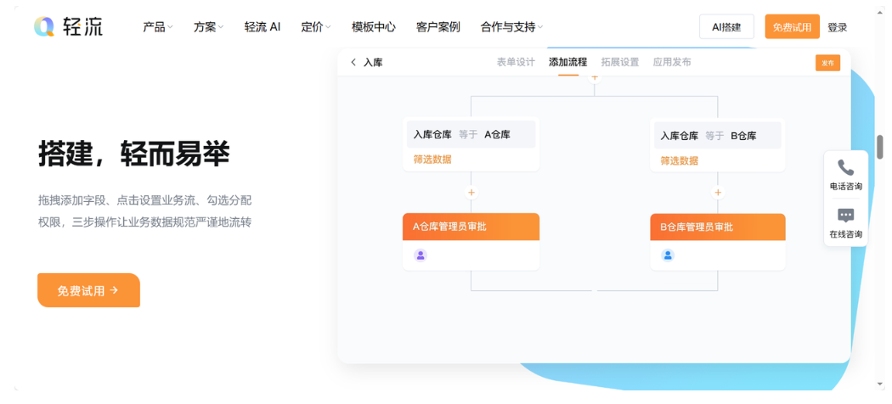Click the plus node above B仓库管理员审批
The image size is (892, 404).
pos(718,193)
